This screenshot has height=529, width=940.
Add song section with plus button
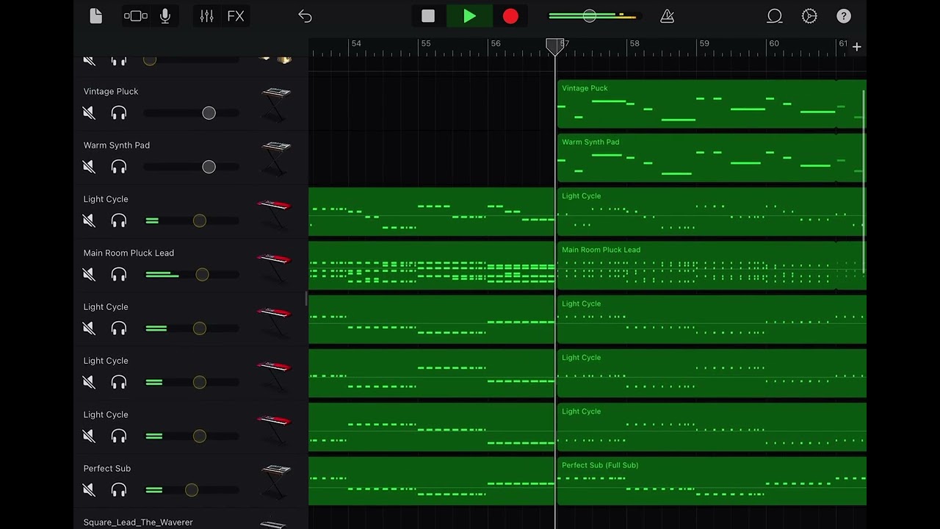[x=856, y=46]
